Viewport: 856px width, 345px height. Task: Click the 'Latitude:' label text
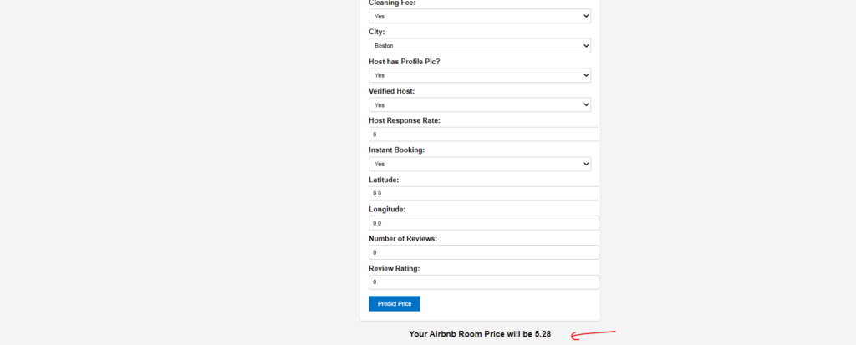(x=384, y=180)
